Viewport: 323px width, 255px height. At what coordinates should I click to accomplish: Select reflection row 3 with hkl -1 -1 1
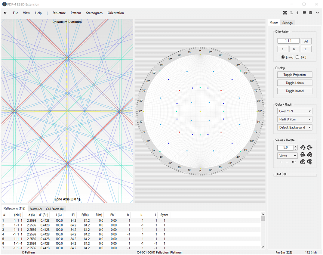[131, 230]
